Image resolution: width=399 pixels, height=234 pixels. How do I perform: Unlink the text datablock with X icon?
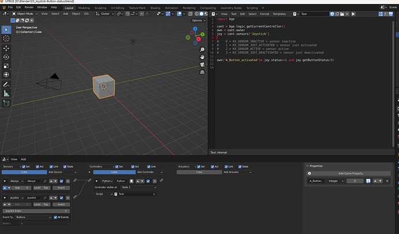coord(347,14)
